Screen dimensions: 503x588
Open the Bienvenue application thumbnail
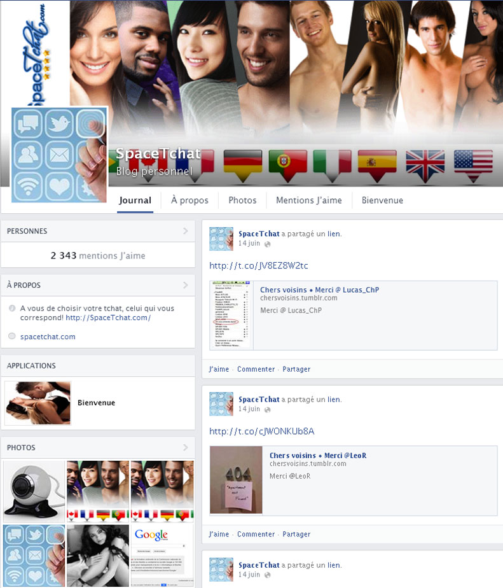(38, 403)
